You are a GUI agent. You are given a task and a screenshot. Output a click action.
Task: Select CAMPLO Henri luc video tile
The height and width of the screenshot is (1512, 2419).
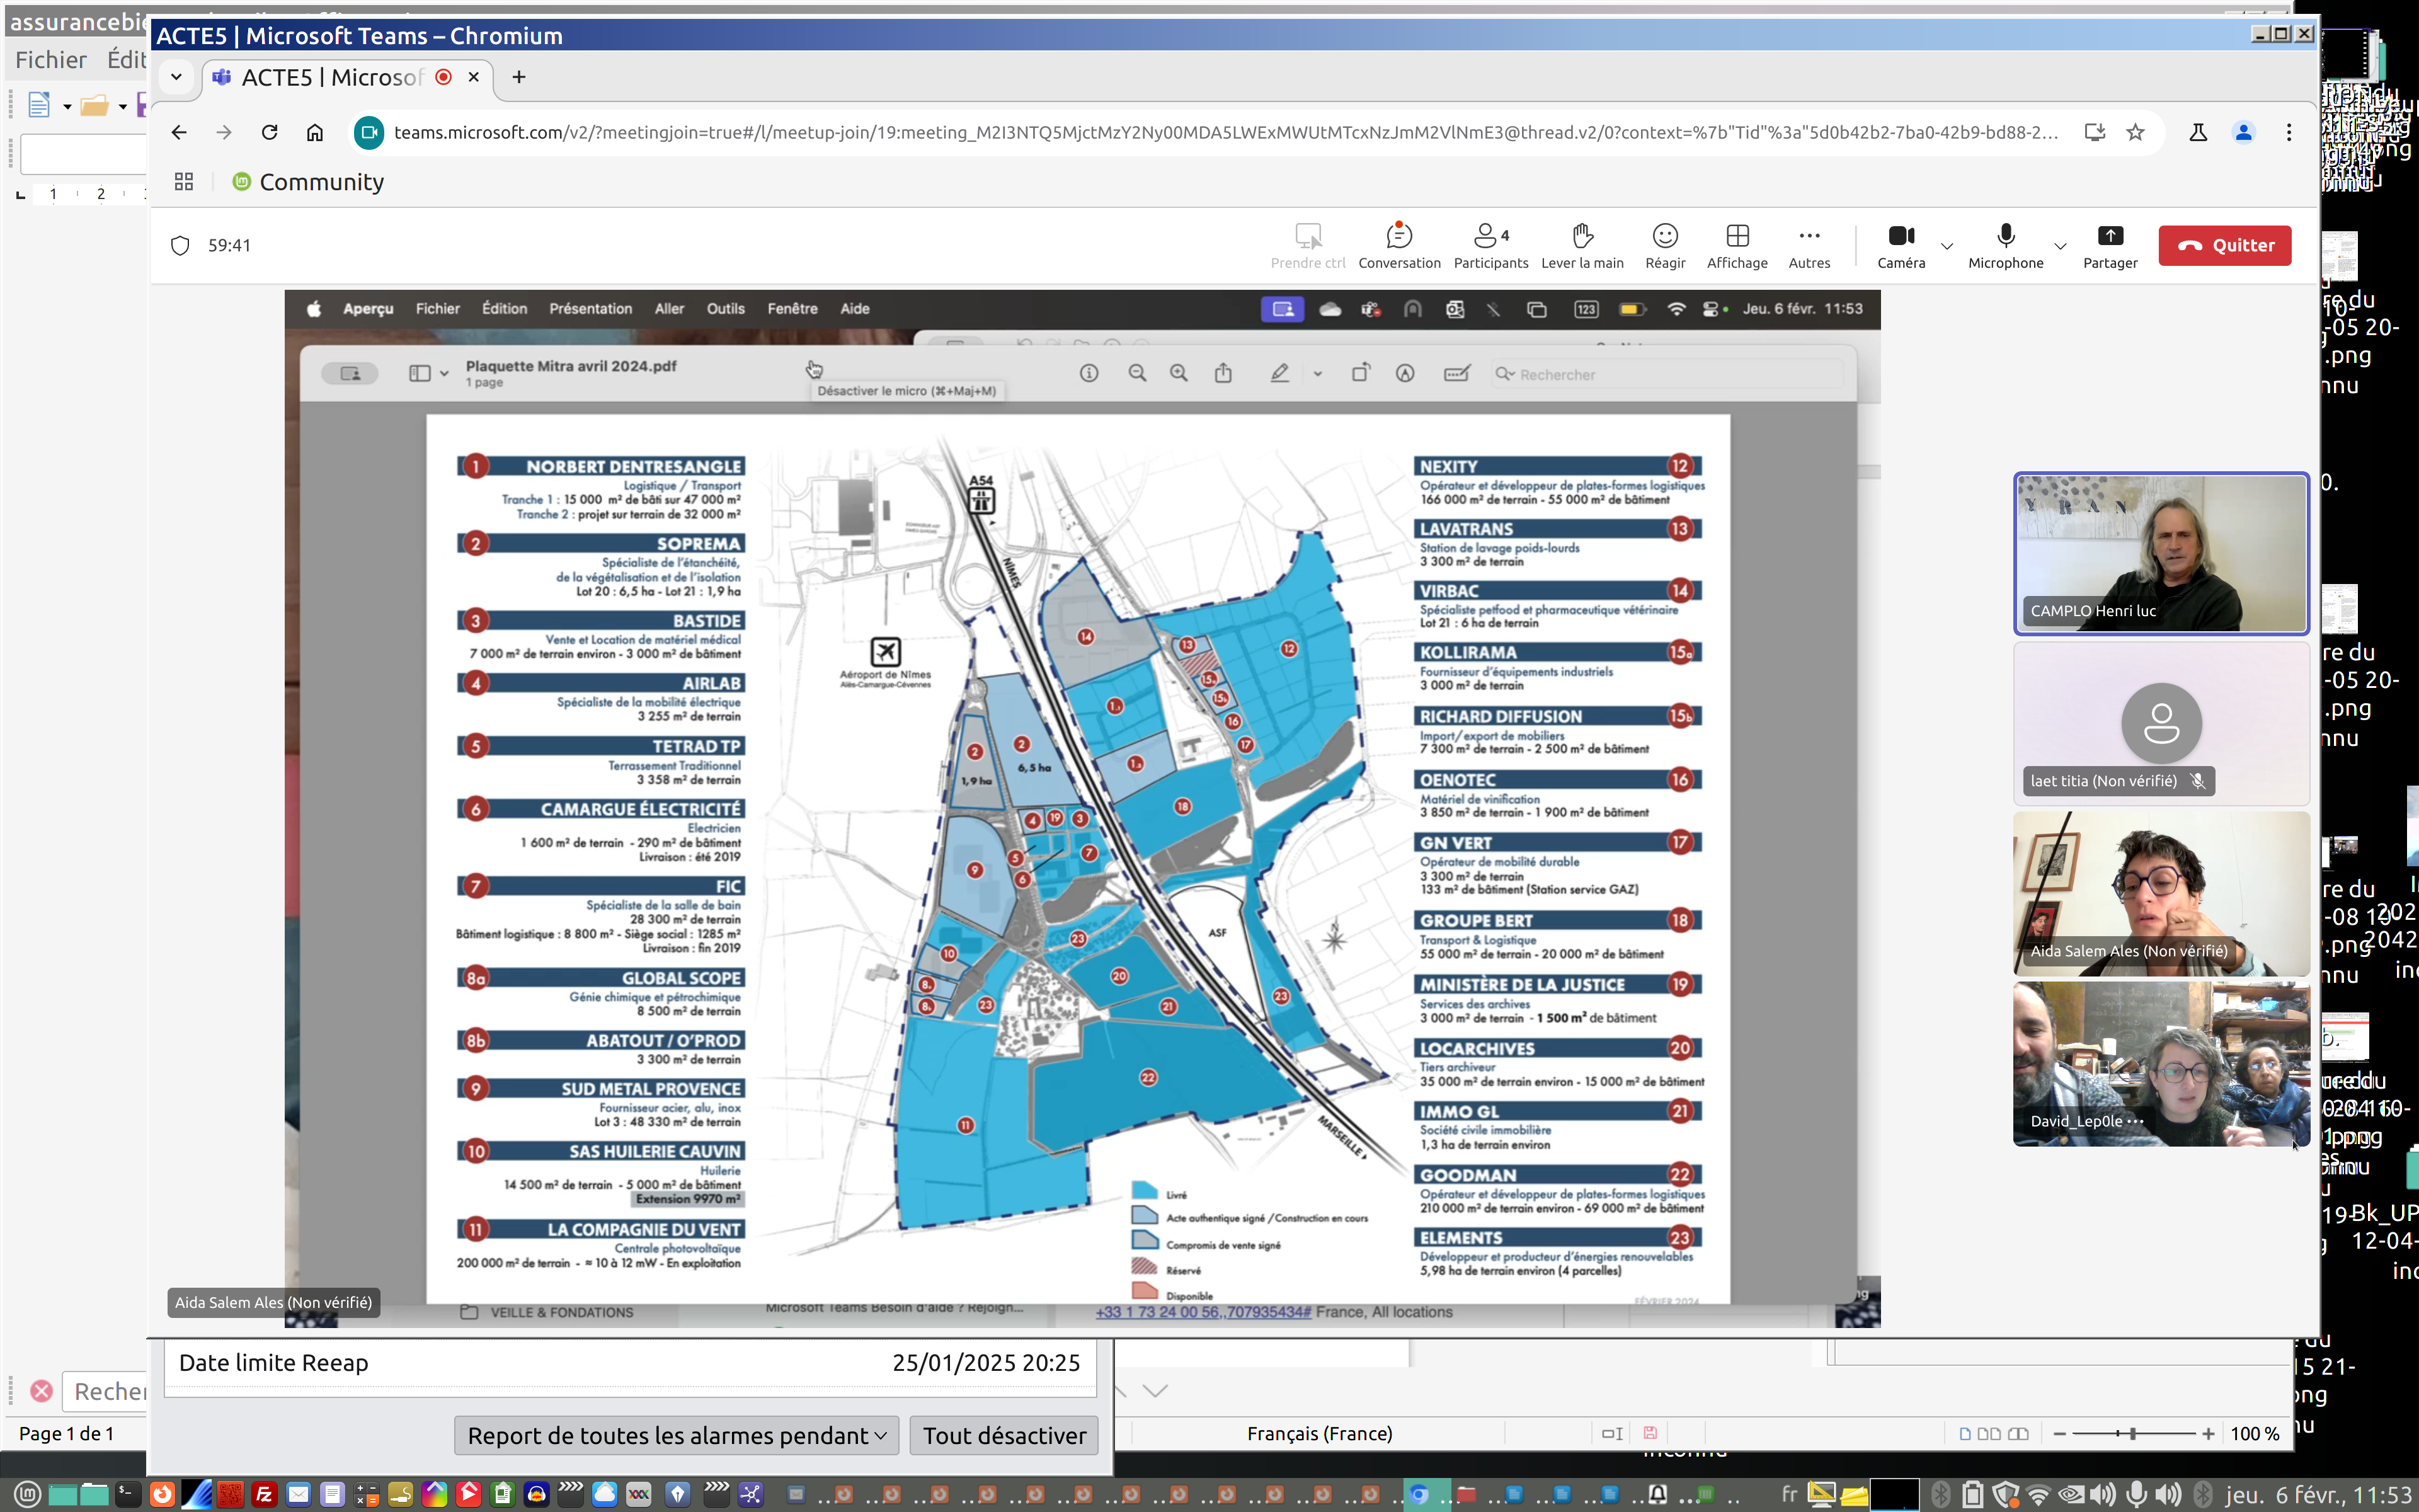point(2160,553)
